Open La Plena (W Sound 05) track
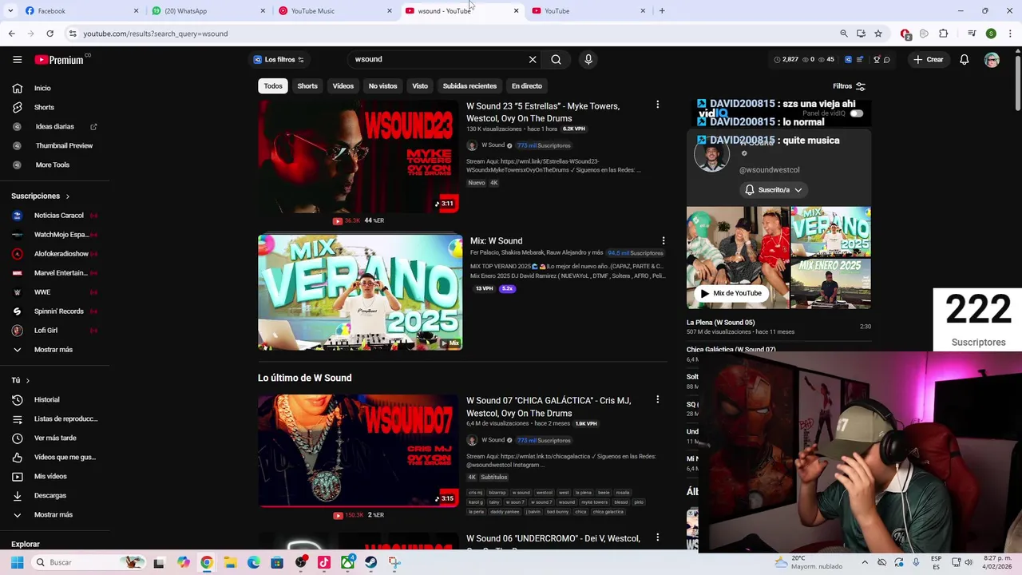The height and width of the screenshot is (575, 1022). 778,327
